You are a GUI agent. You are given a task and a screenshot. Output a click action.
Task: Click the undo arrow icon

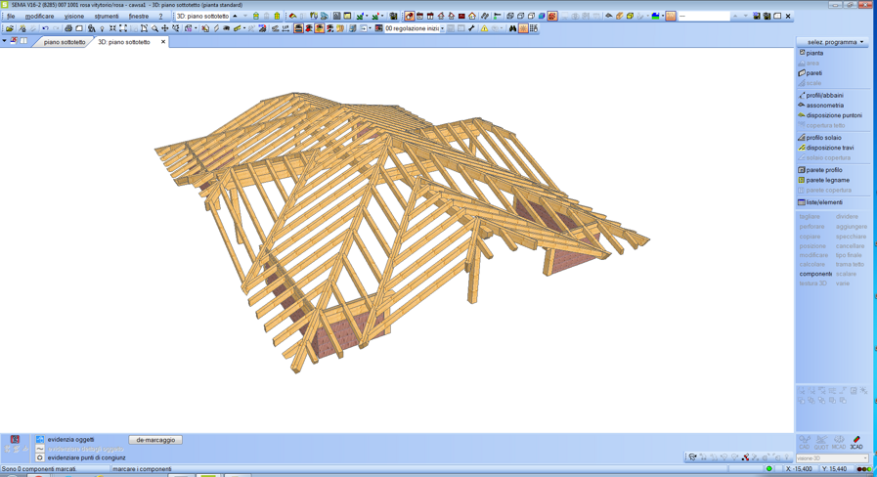(45, 28)
